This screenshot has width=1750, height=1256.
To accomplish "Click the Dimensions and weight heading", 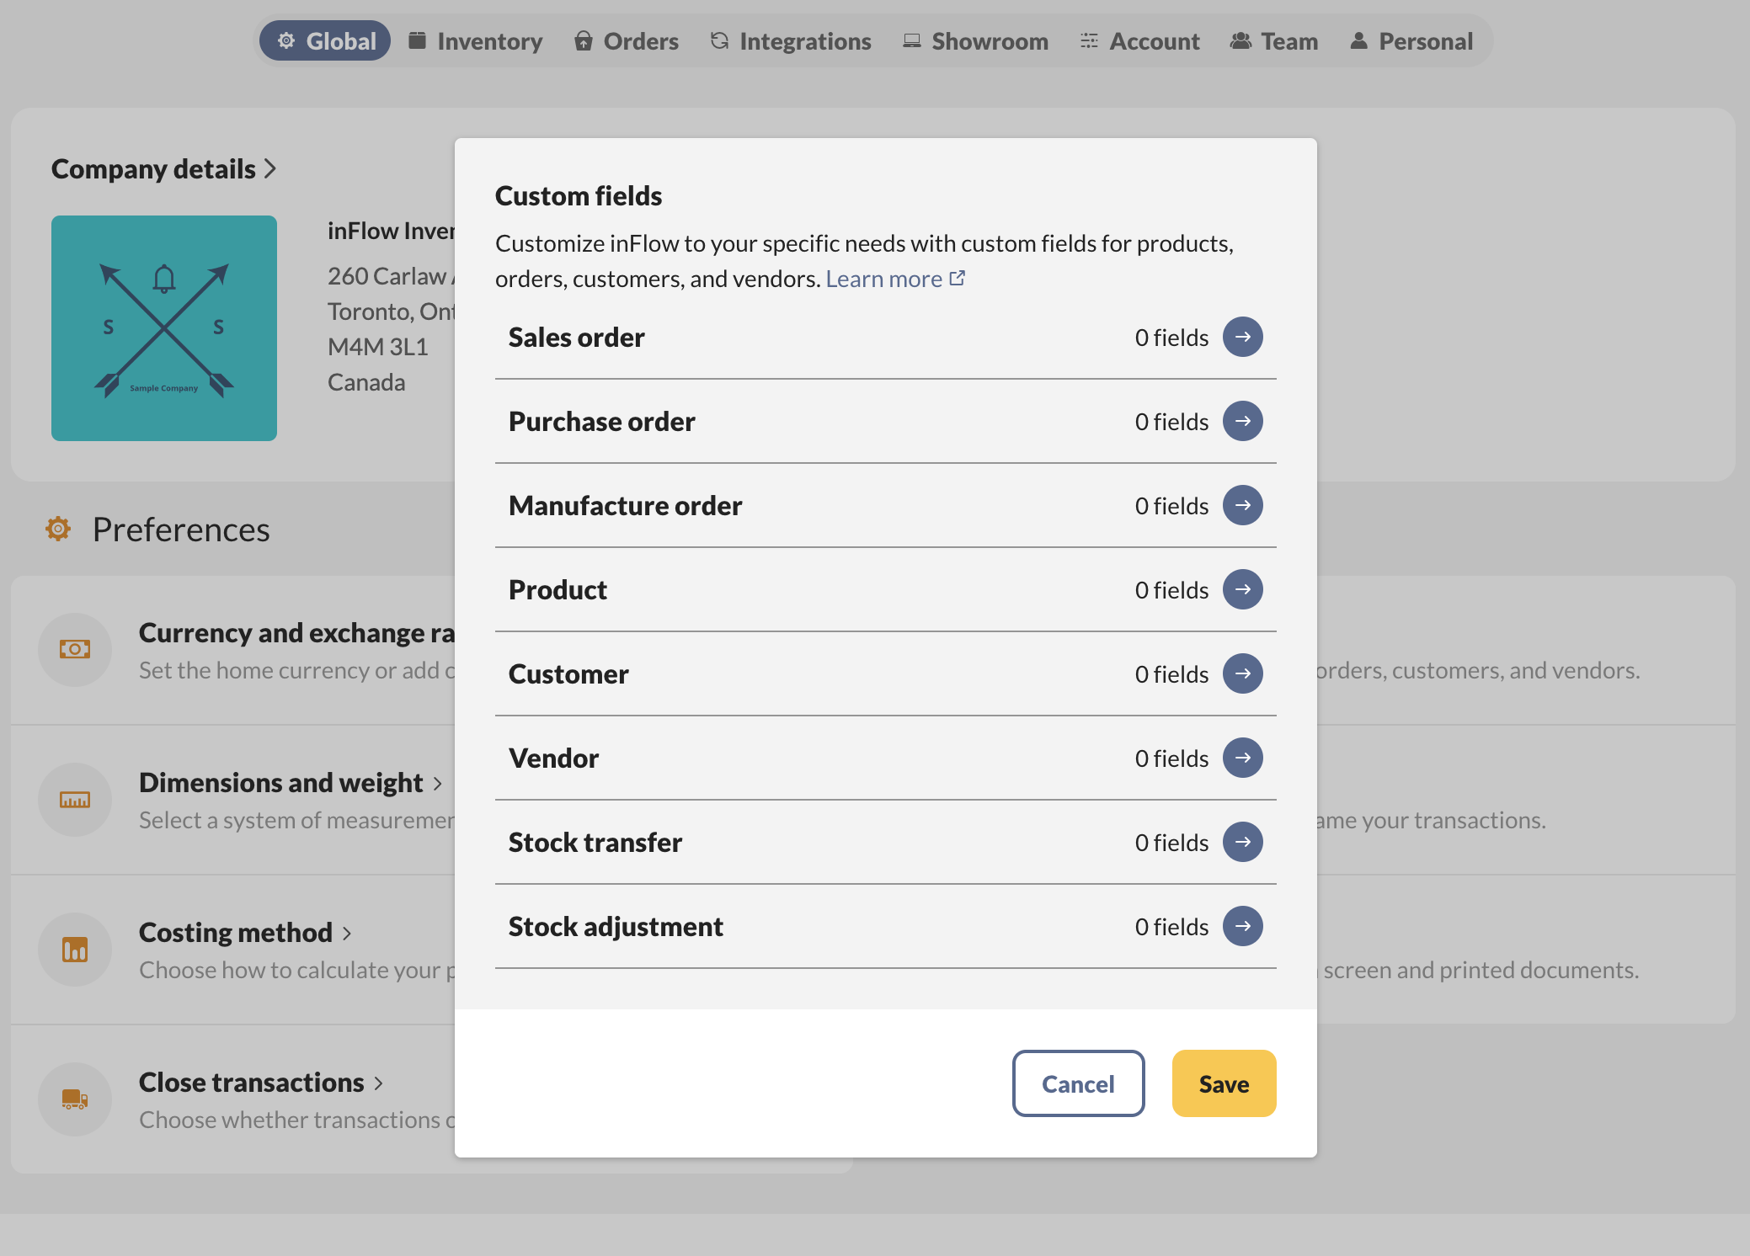I will (280, 782).
